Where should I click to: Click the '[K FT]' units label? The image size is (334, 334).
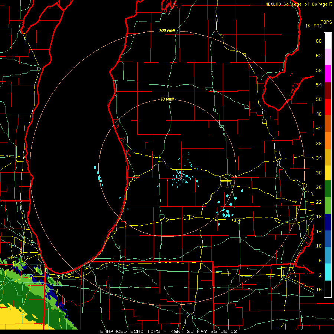pos(314,26)
